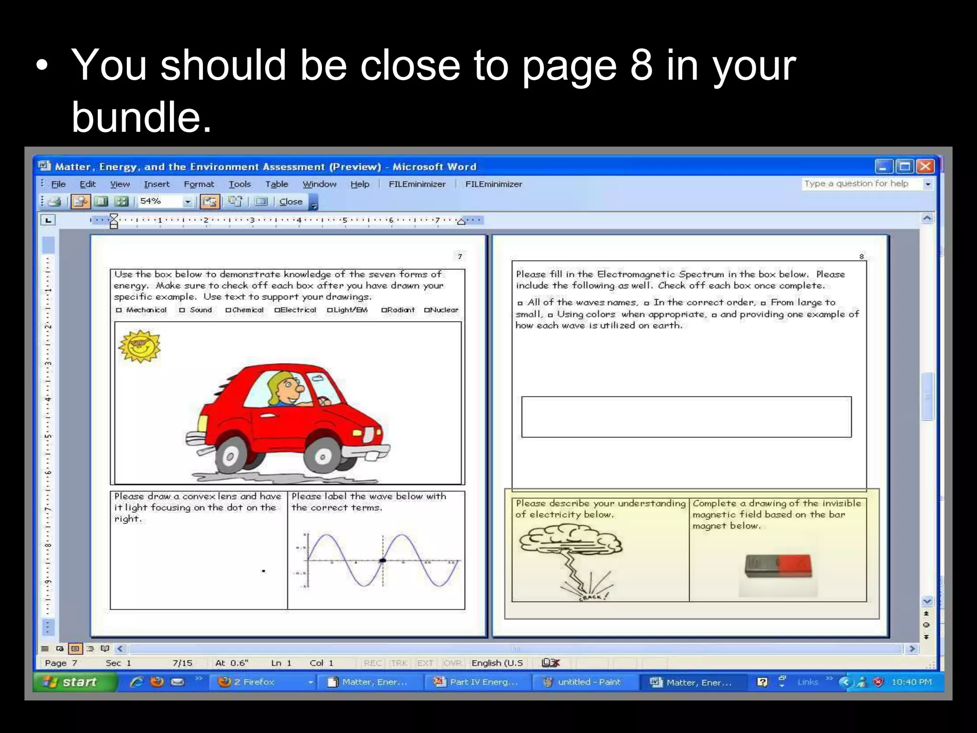Open the Format menu
Viewport: 977px width, 733px height.
click(199, 184)
